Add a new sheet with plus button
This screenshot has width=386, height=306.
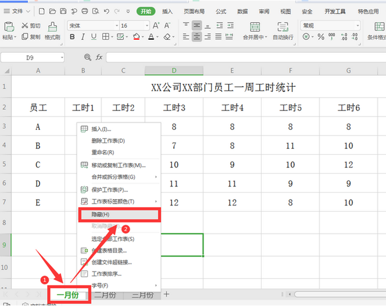point(166,294)
